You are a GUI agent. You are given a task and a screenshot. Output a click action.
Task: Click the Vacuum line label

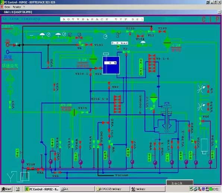click(x=122, y=175)
